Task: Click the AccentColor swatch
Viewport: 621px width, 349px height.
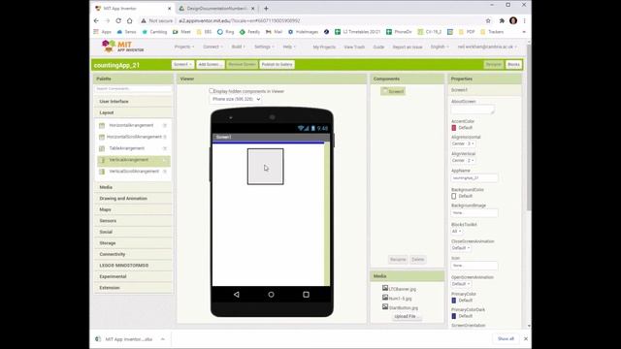Action: (x=454, y=128)
